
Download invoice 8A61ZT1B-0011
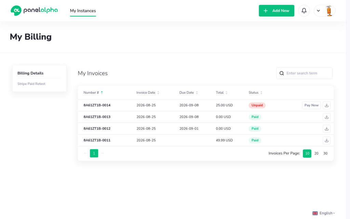(x=326, y=140)
